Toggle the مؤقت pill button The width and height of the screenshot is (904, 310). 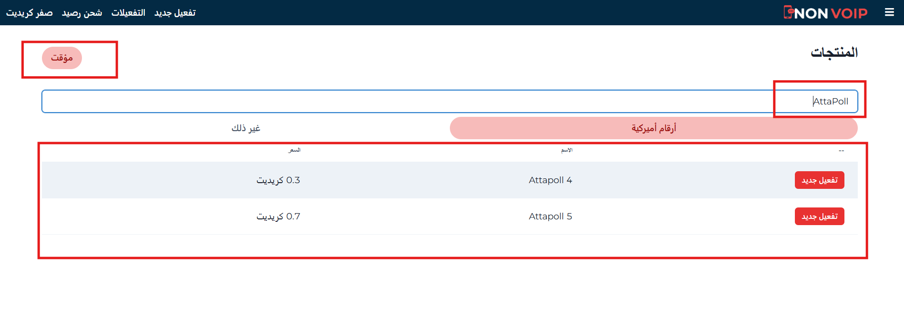tap(62, 58)
